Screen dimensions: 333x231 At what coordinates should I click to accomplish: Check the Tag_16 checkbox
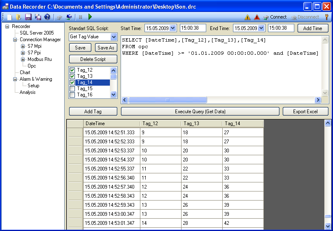tap(72, 95)
